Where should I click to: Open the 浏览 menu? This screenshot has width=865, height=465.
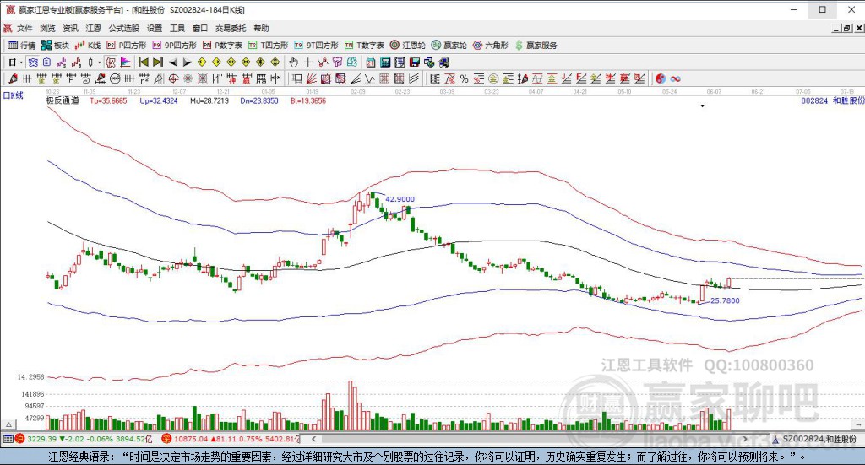click(47, 28)
